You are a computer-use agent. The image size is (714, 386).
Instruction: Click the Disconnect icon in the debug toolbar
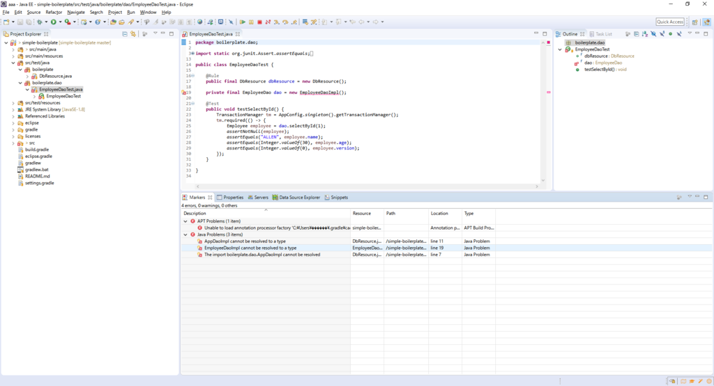point(268,22)
